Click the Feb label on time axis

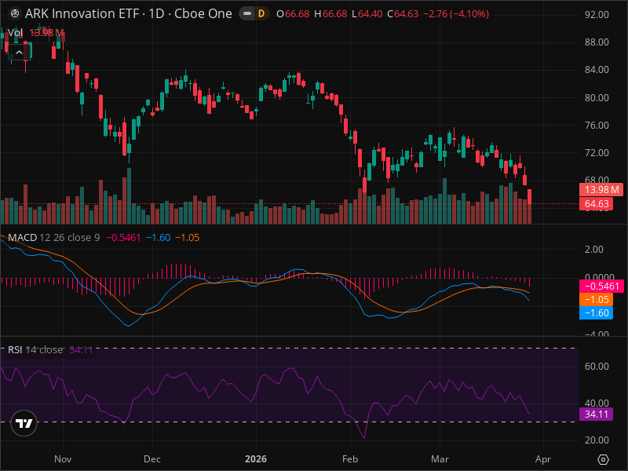click(x=350, y=459)
